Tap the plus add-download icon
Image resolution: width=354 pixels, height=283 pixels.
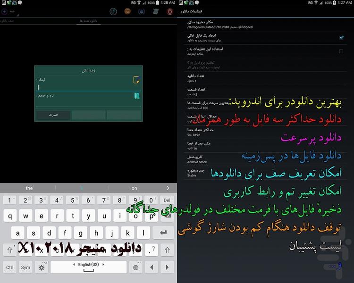[x=4, y=11]
